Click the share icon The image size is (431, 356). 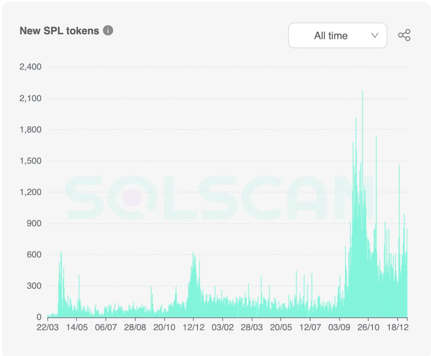[404, 35]
